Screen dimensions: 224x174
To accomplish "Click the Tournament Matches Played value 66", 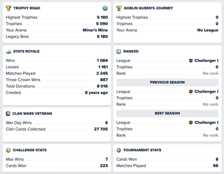I will coord(216,166).
